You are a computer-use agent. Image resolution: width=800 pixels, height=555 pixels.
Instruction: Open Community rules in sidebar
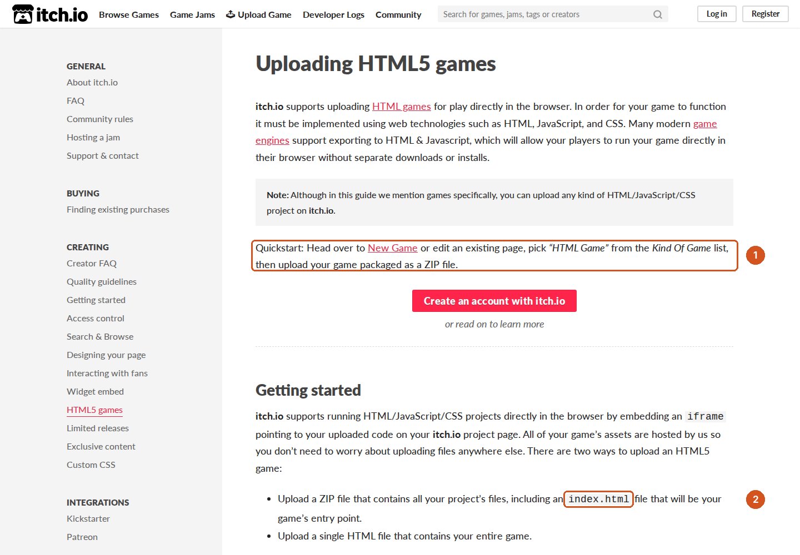(x=100, y=119)
